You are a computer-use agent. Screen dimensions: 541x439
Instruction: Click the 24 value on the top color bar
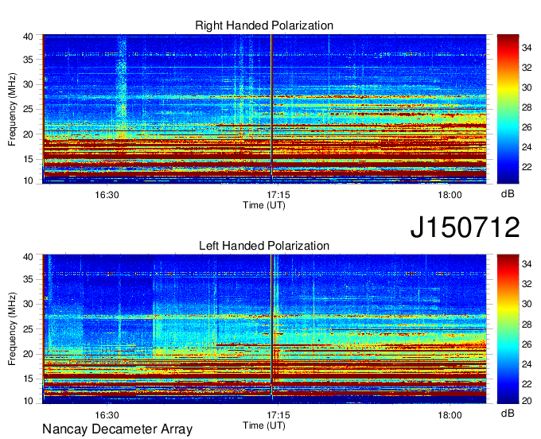coord(527,147)
